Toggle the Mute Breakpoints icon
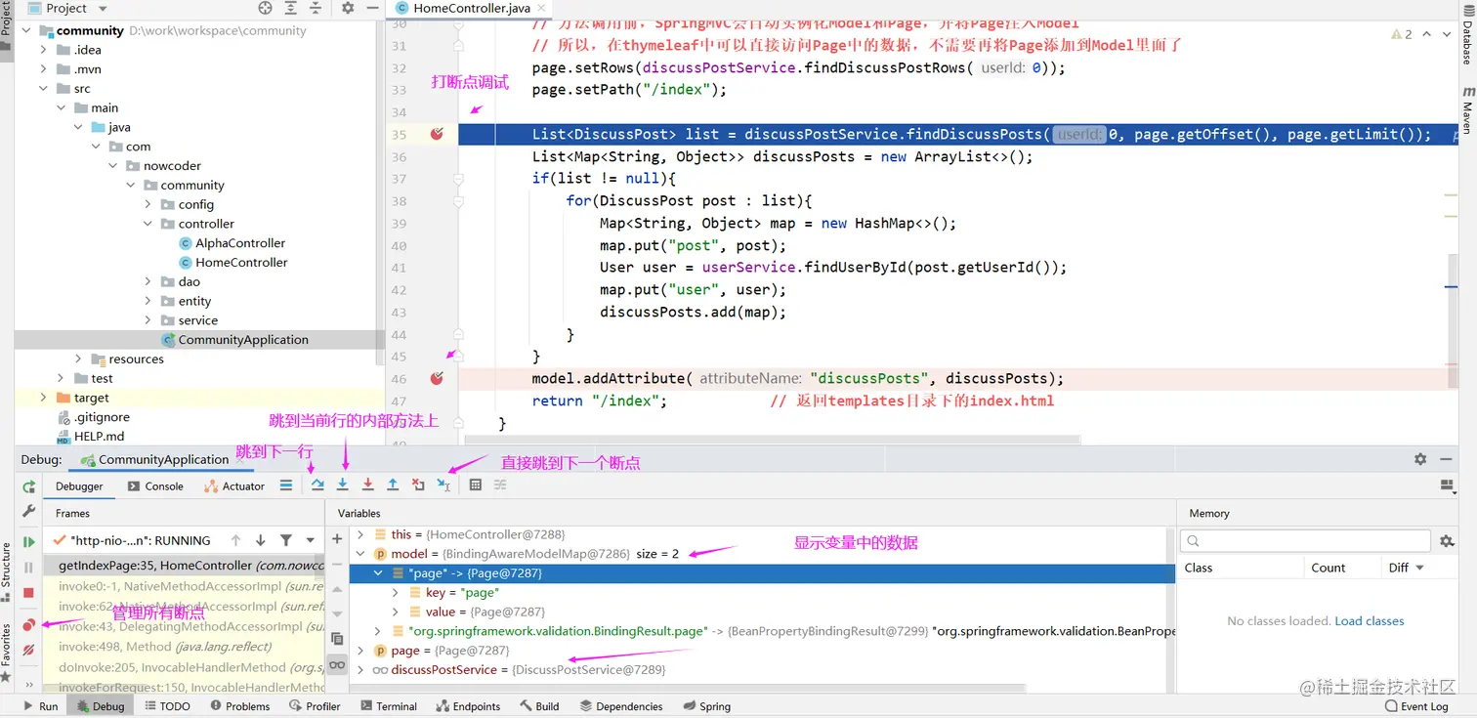 click(28, 650)
